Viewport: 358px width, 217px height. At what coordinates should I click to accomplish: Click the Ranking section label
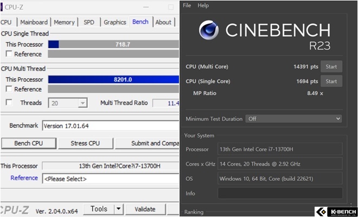click(x=194, y=212)
